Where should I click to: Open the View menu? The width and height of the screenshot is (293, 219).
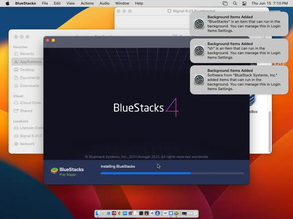pos(70,3)
